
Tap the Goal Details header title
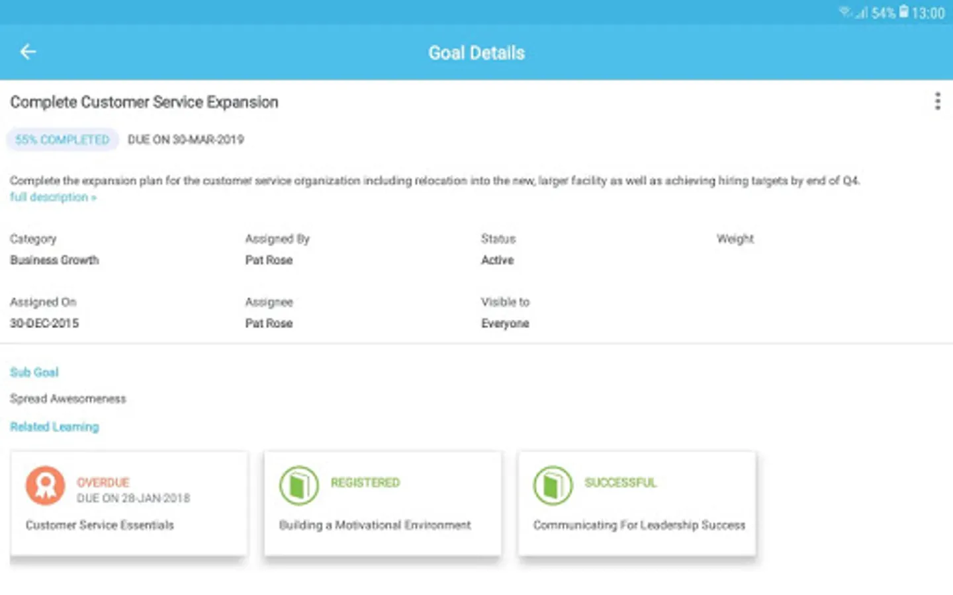click(x=476, y=53)
